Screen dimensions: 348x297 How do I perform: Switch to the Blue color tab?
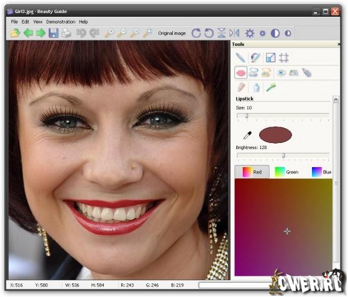[x=321, y=172]
